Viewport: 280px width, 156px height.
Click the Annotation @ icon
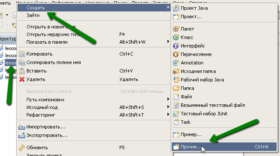coord(176,63)
